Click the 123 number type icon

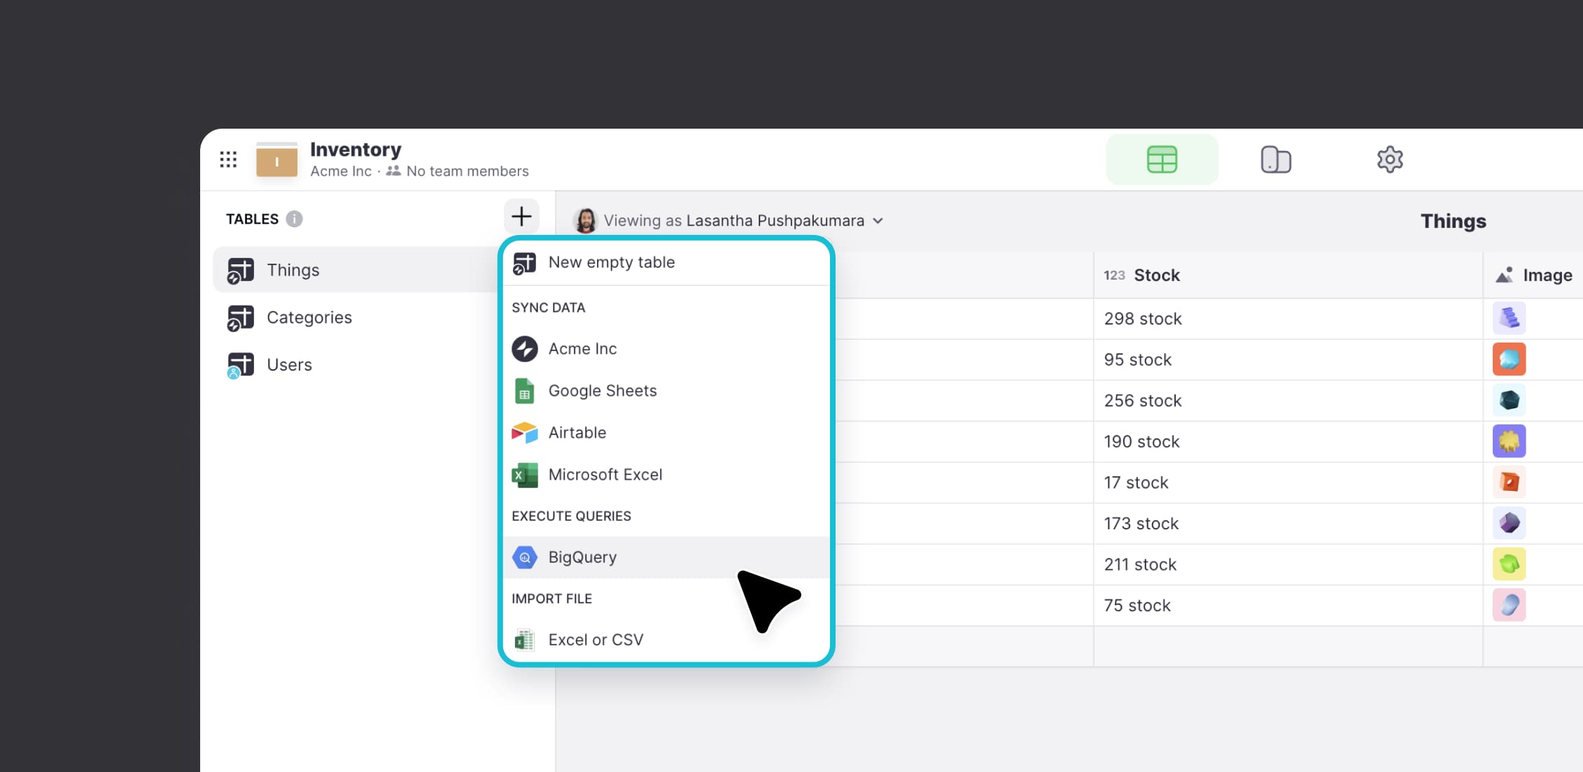point(1114,276)
